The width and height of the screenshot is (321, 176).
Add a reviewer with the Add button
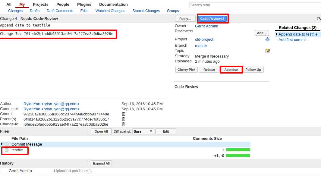(262, 33)
